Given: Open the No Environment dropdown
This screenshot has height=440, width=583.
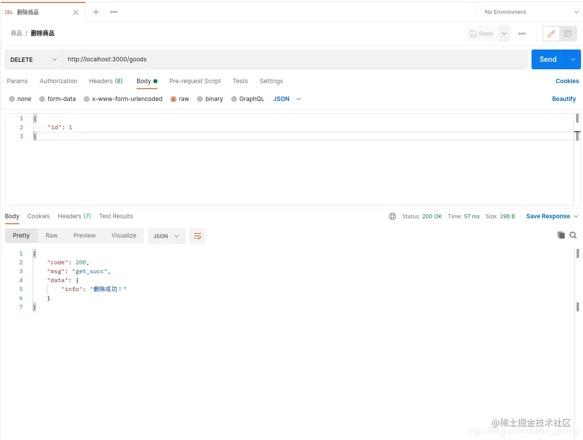Looking at the screenshot, I should coord(531,12).
